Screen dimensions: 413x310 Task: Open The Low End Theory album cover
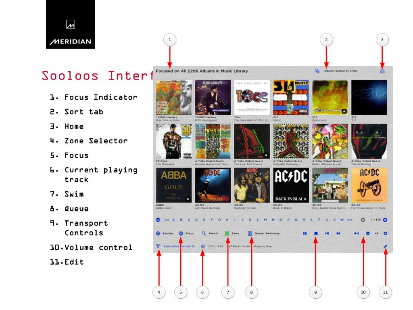coord(252,141)
